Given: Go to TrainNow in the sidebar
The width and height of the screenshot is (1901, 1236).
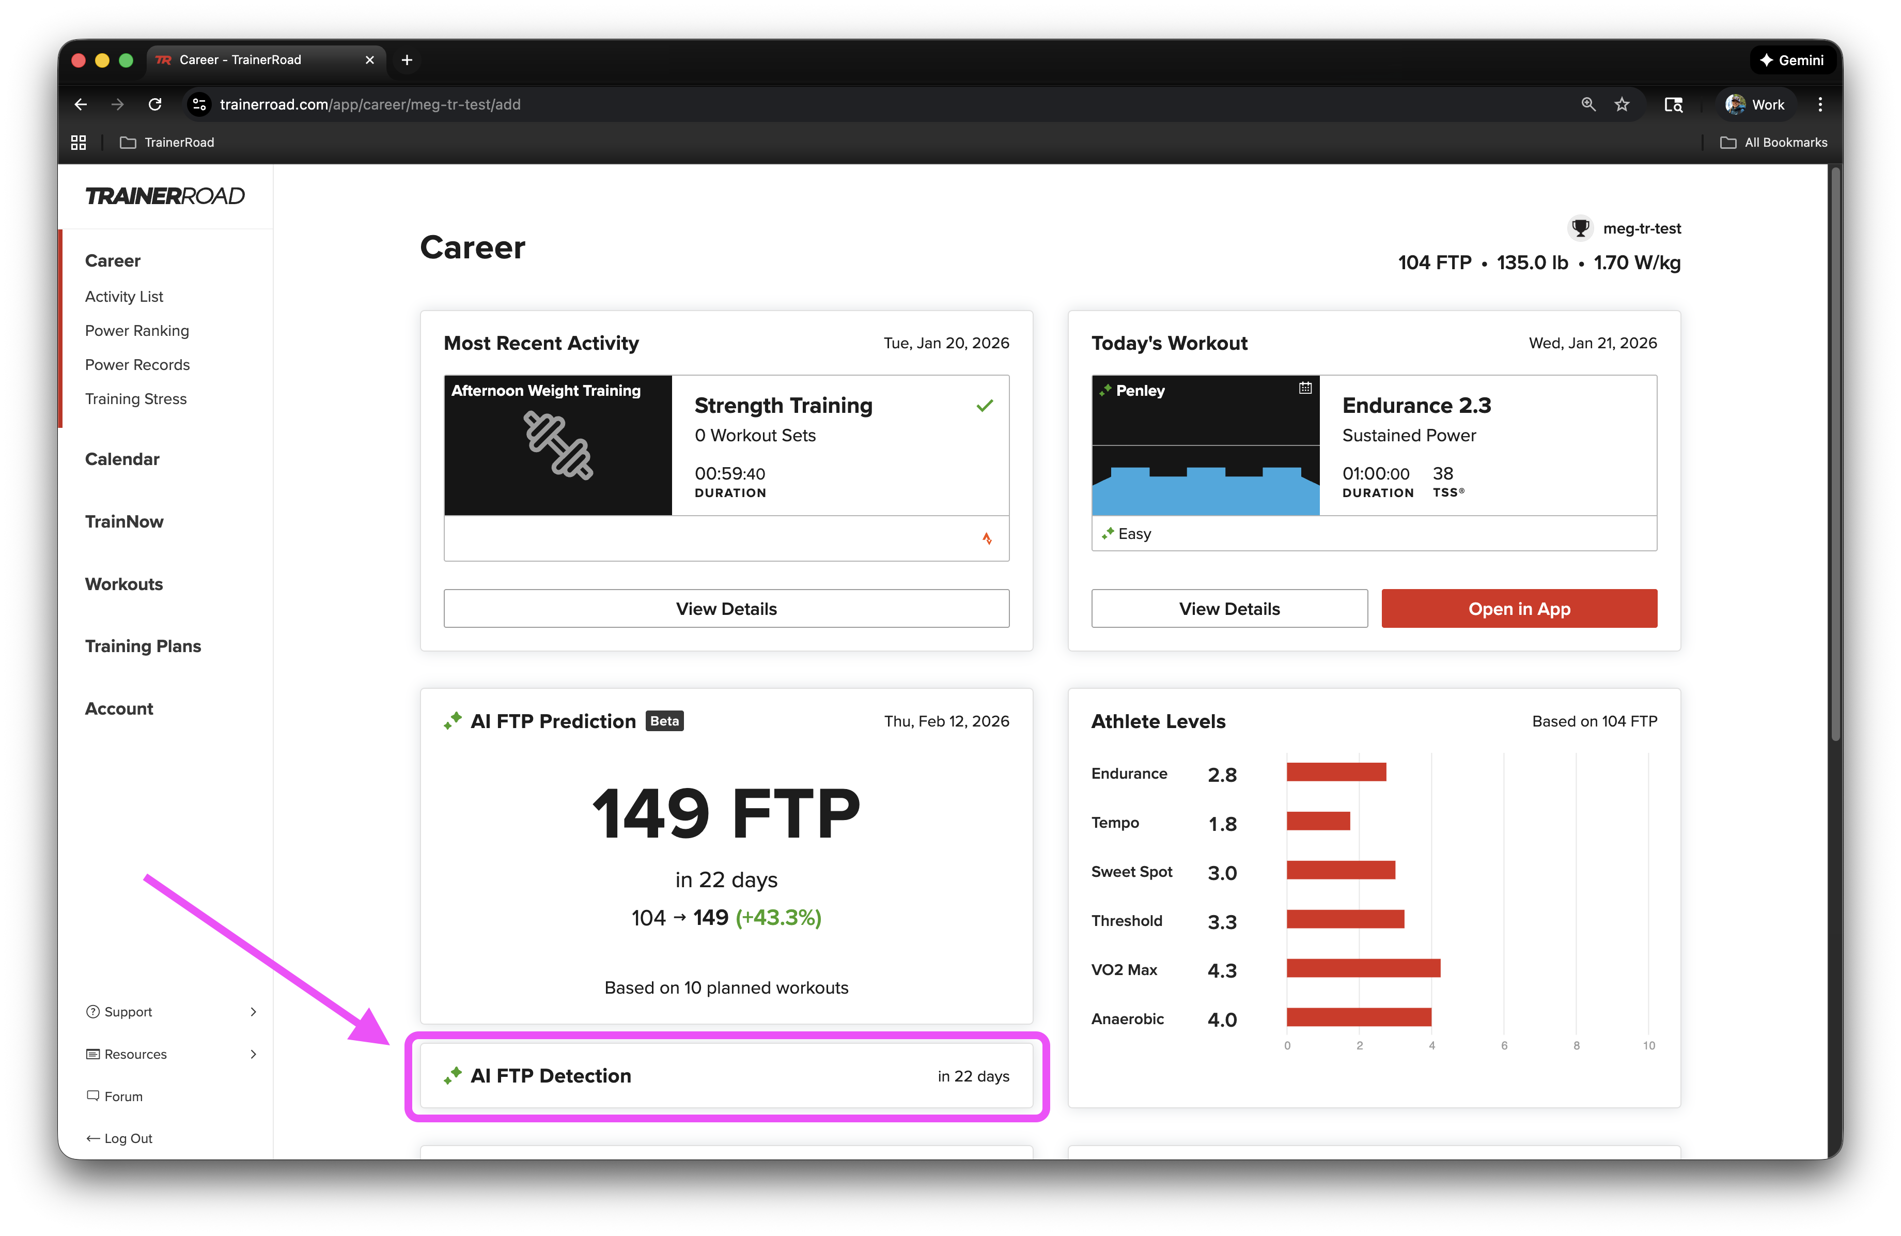Looking at the screenshot, I should [x=124, y=522].
